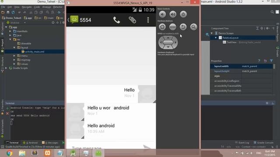Open File Explorer from taskbar
The width and height of the screenshot is (280, 157).
pos(22,153)
